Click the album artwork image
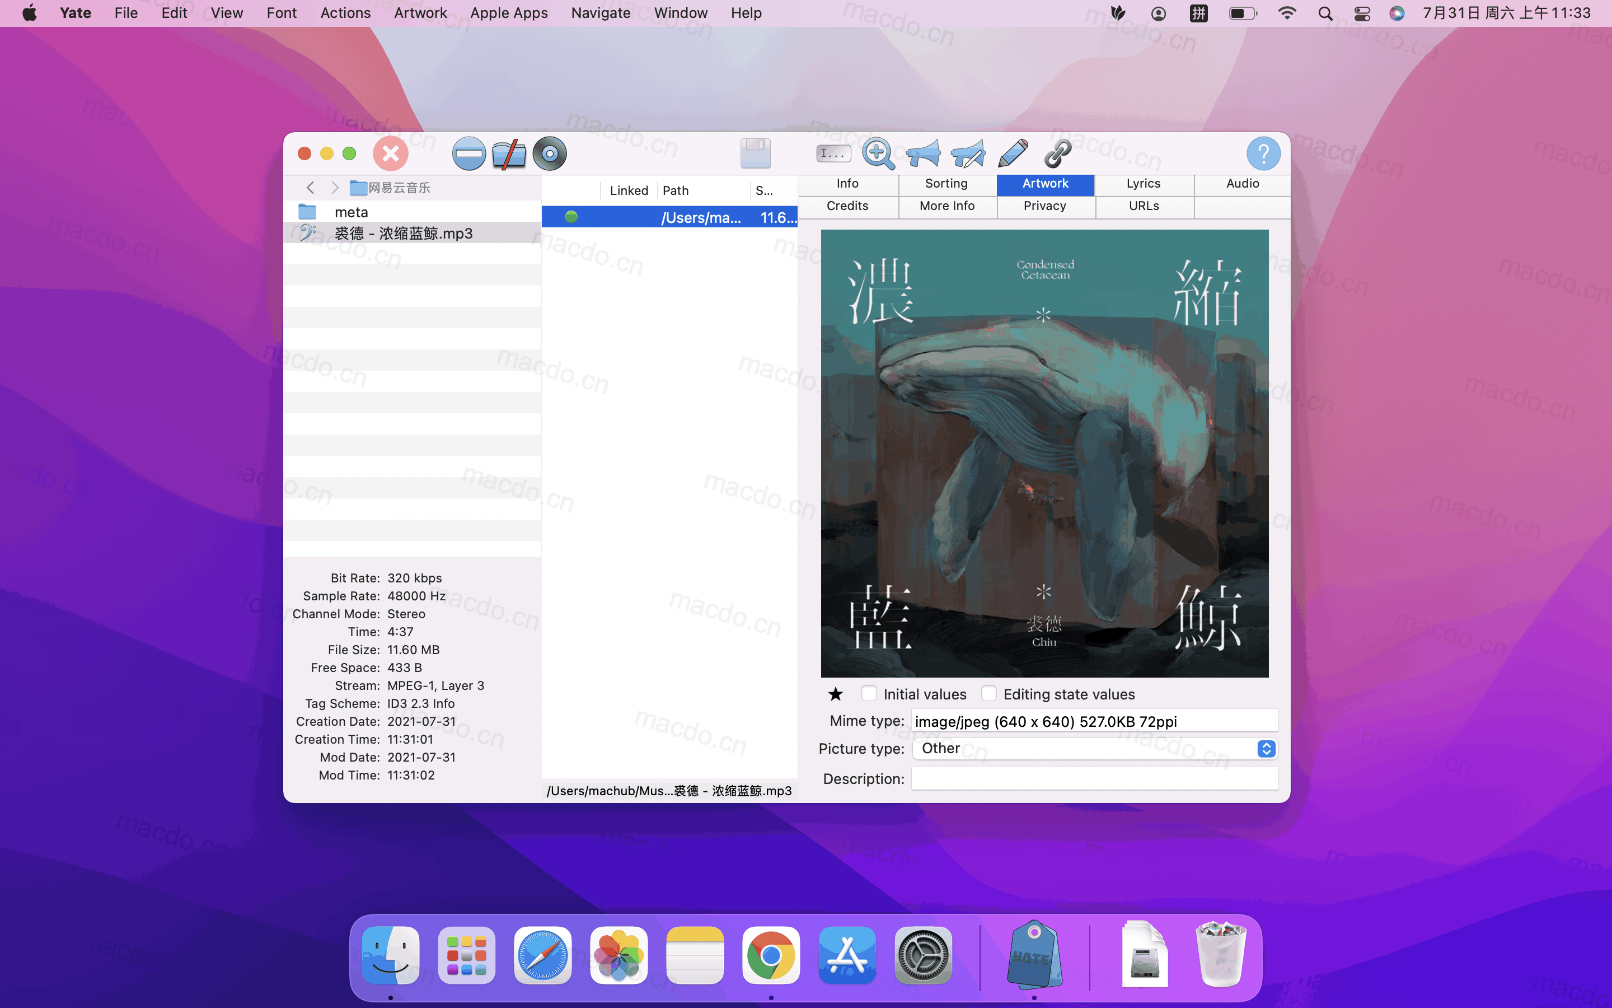The height and width of the screenshot is (1008, 1612). [x=1044, y=454]
